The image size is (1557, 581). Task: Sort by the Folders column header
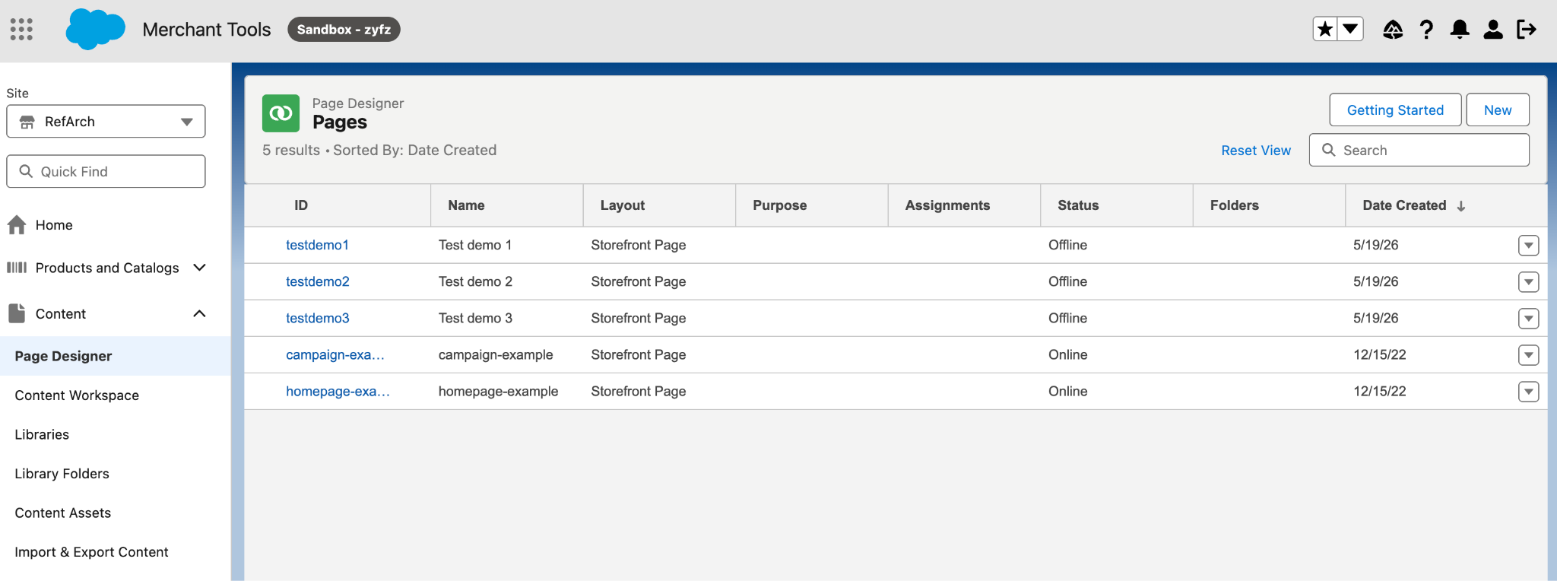click(1235, 205)
